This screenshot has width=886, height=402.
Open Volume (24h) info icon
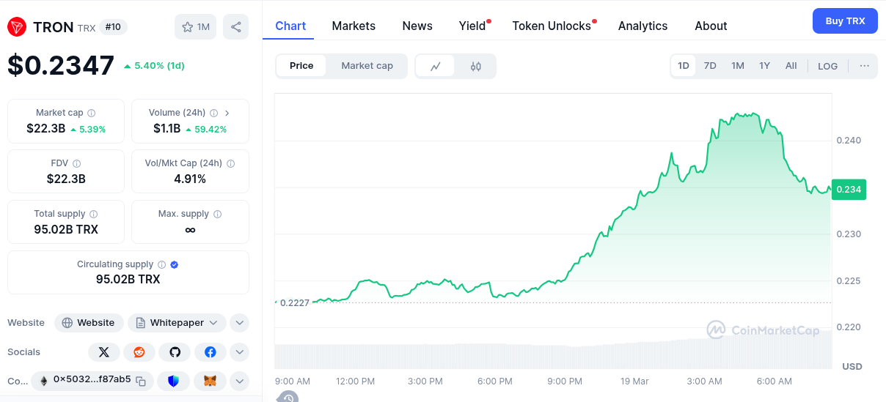[213, 113]
